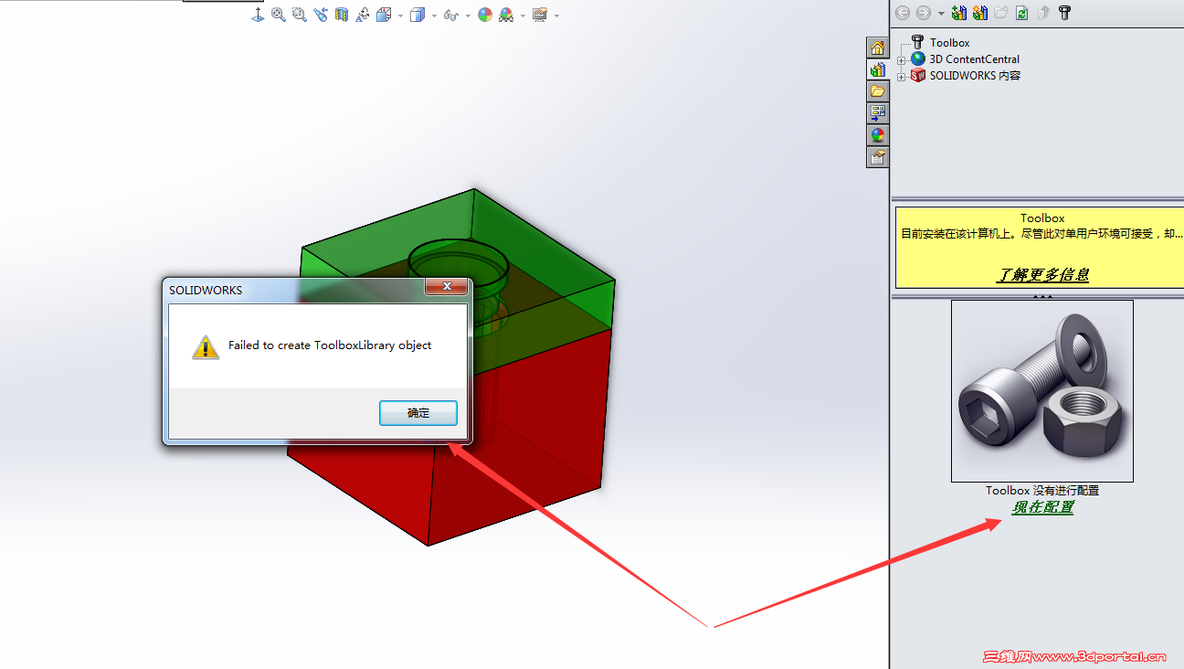Click the Dynamic Annotation Views icon
The image size is (1184, 669).
[363, 15]
